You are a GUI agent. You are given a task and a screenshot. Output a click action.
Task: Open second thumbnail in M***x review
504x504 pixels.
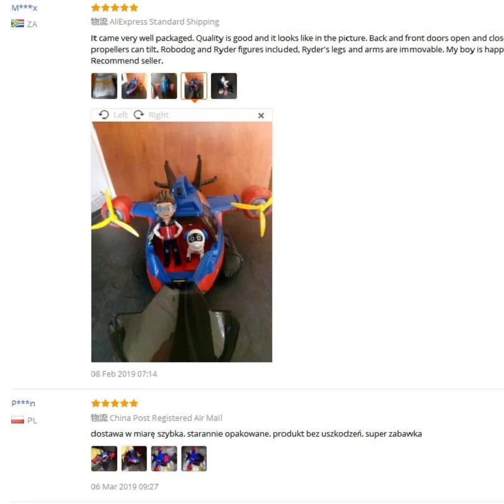tap(134, 86)
